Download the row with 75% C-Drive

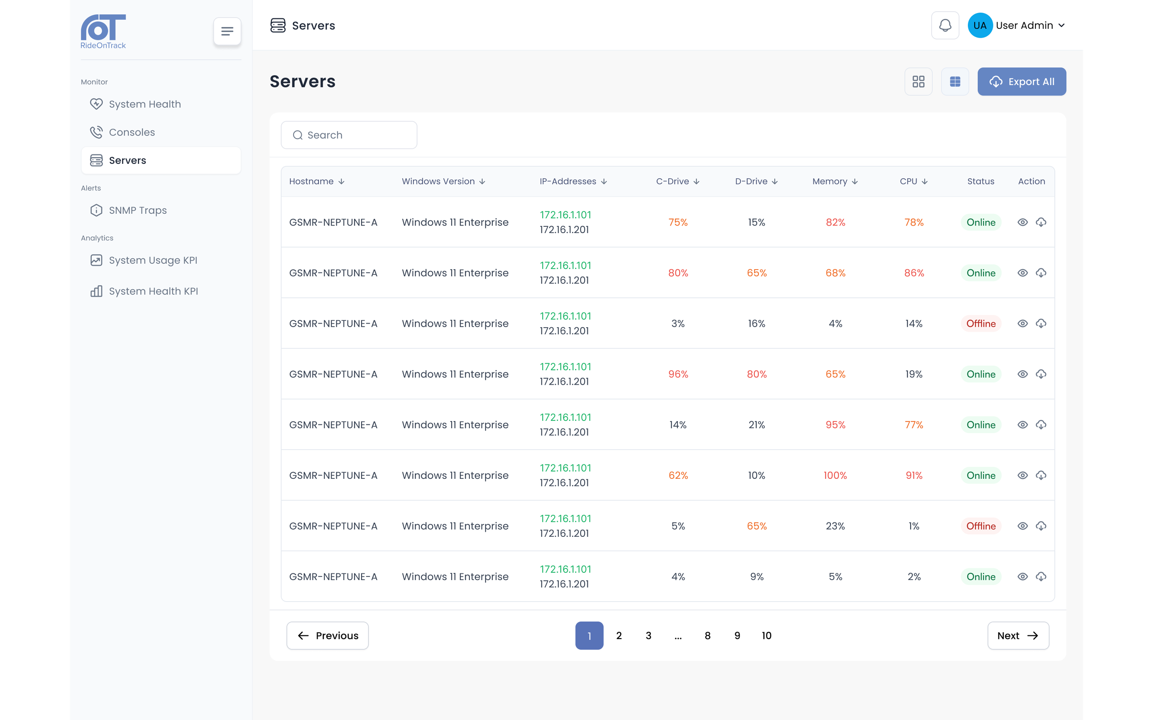click(x=1041, y=222)
